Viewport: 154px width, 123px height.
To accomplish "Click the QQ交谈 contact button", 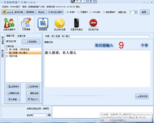I will (x=8, y=12).
